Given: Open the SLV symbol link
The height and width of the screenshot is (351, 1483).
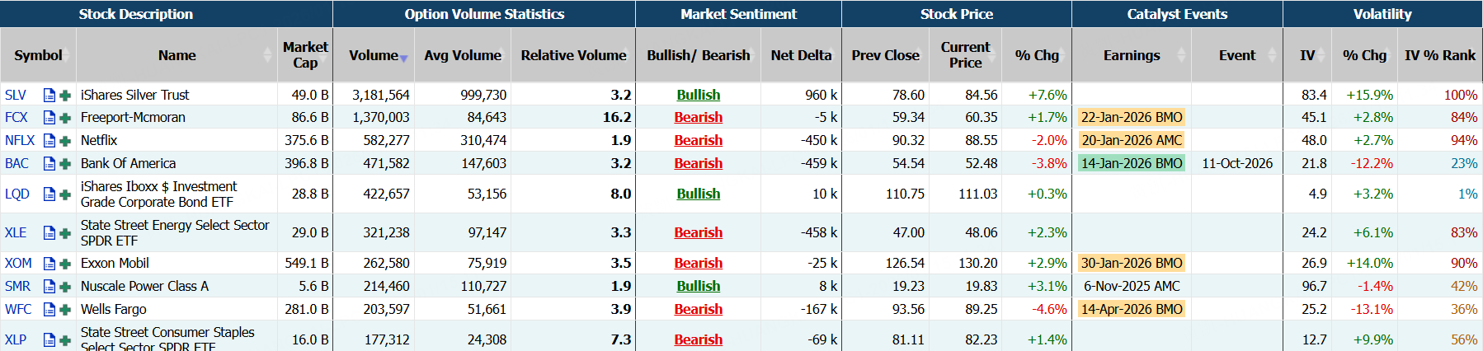Looking at the screenshot, I should 16,95.
